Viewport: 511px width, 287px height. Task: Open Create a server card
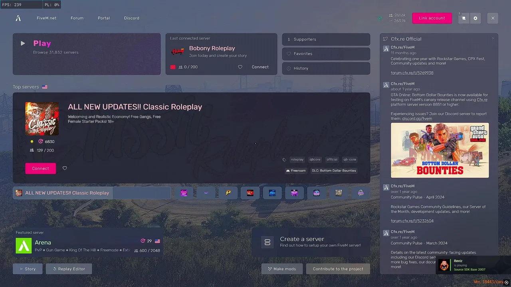(x=311, y=242)
